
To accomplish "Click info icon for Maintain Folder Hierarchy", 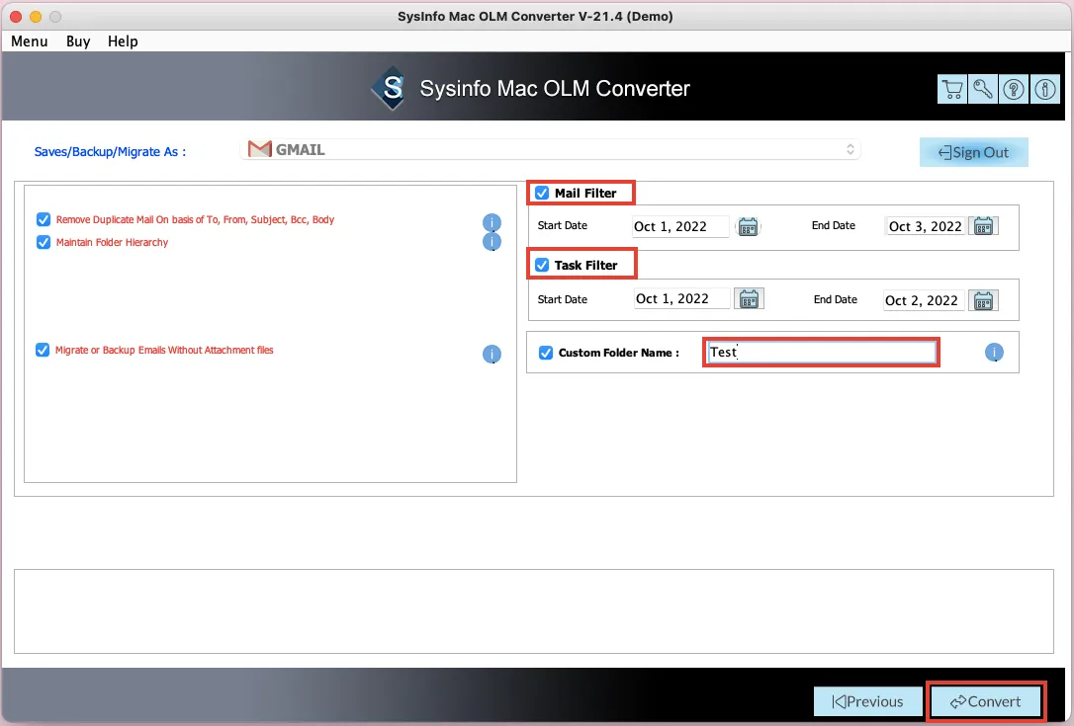I will pos(492,242).
